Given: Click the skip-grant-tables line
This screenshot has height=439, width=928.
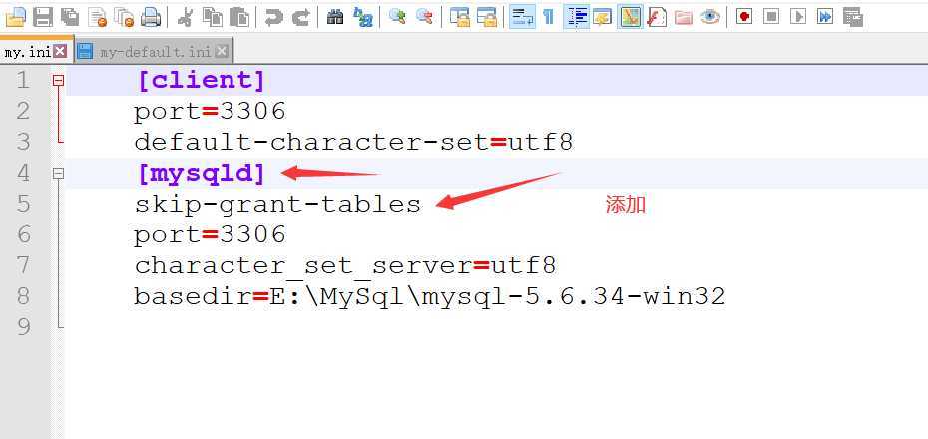Looking at the screenshot, I should click(277, 205).
